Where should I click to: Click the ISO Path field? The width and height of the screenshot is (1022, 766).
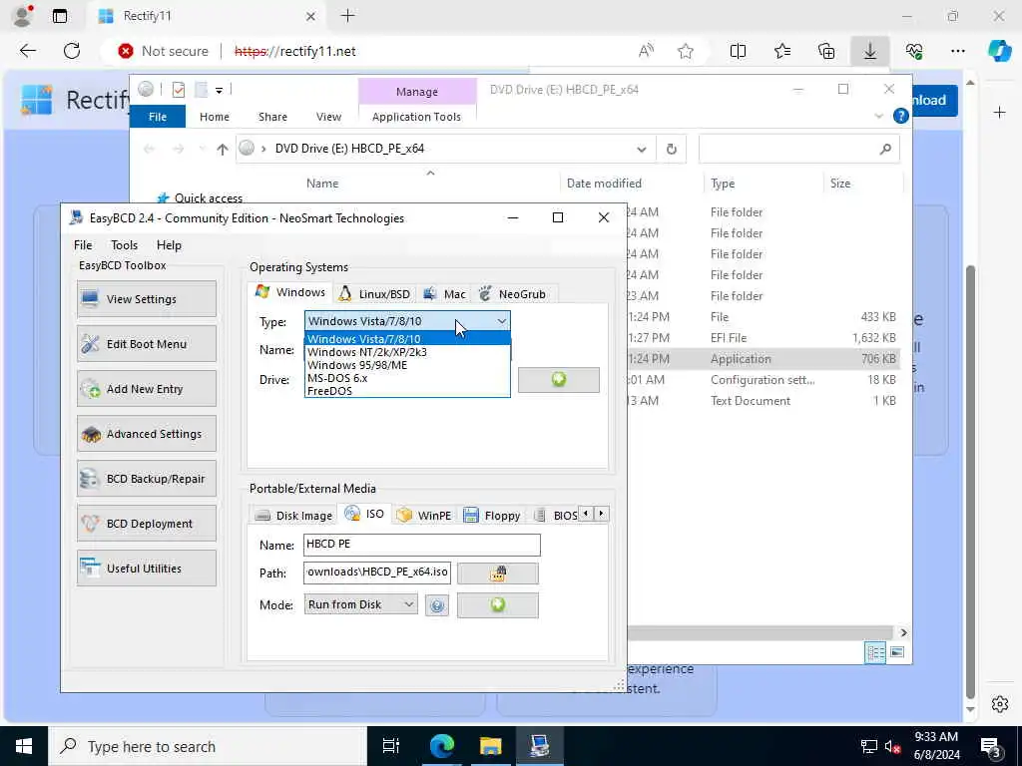pyautogui.click(x=376, y=573)
